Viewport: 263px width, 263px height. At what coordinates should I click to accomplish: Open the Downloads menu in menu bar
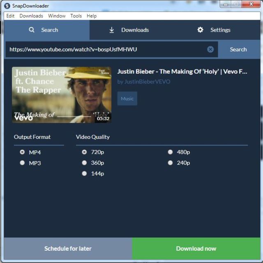pyautogui.click(x=31, y=16)
